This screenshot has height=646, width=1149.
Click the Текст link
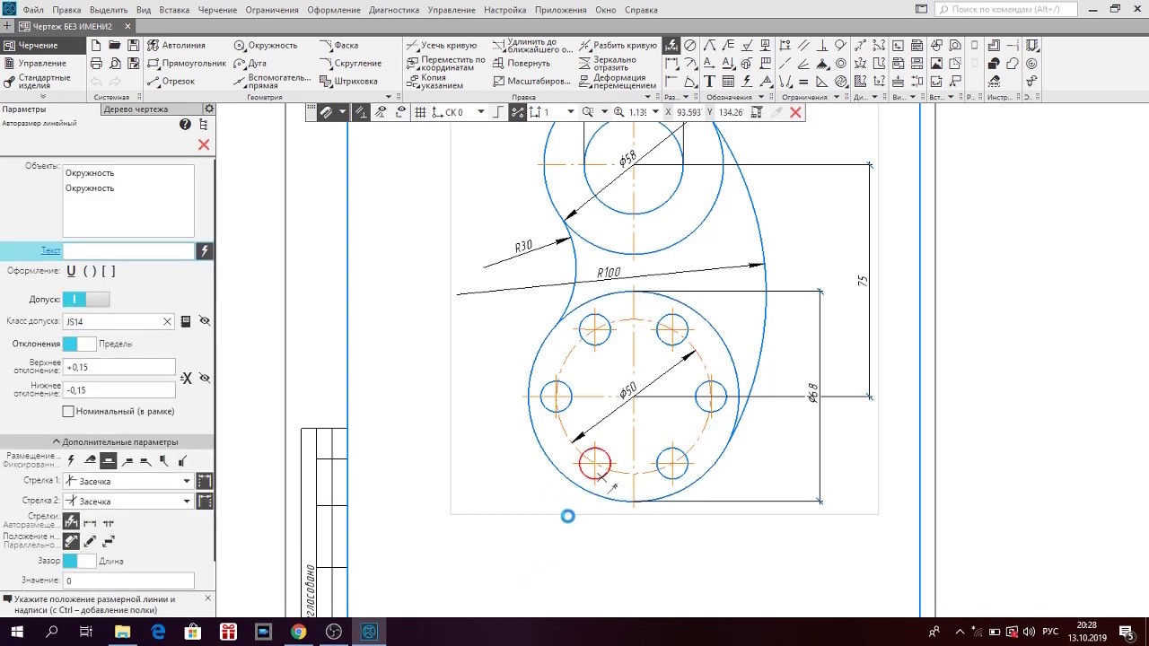50,250
